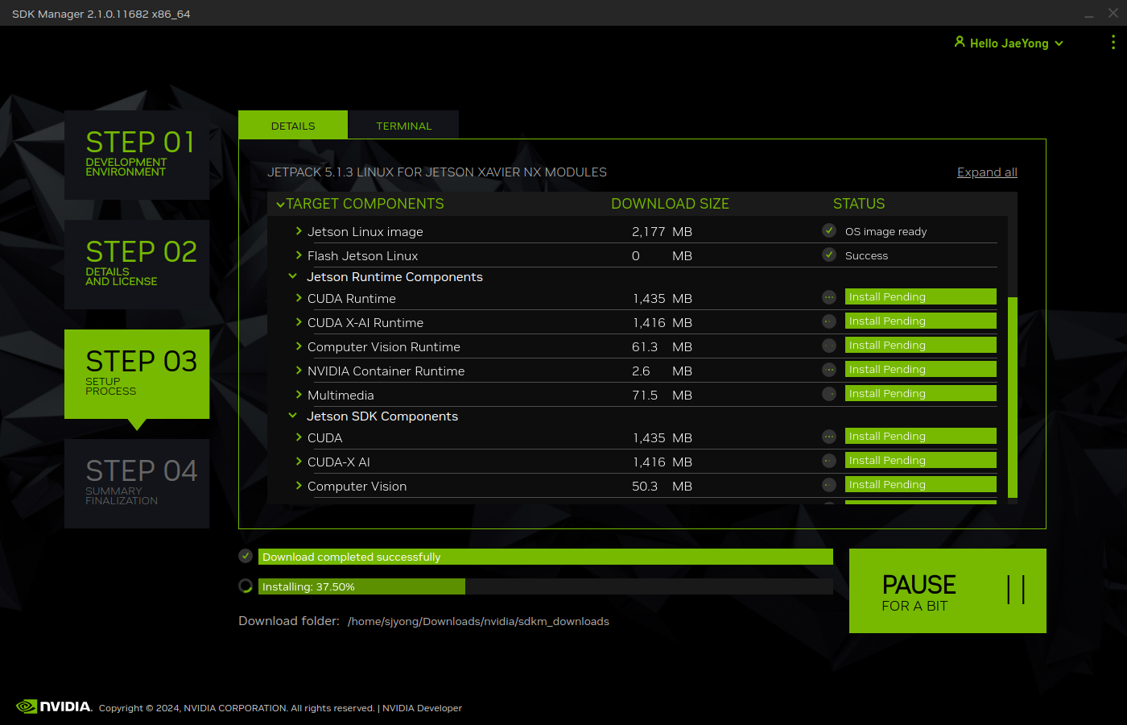
Task: Expand the CUDA X-AI Runtime row
Action: click(x=299, y=322)
